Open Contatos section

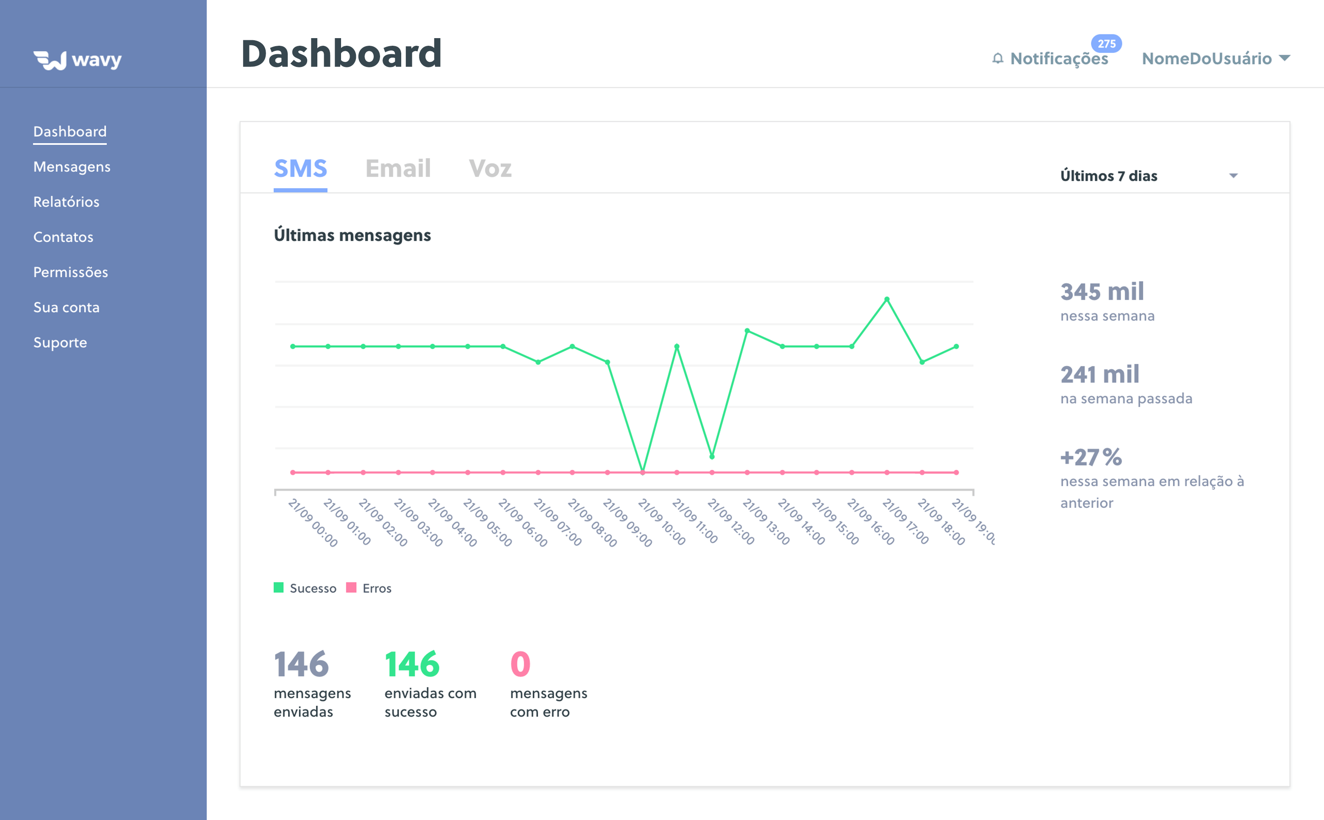coord(61,235)
